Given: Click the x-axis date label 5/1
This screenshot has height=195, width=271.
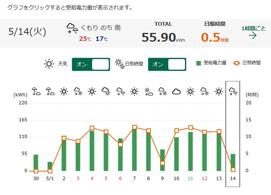Looking at the screenshot, I should tap(50, 178).
